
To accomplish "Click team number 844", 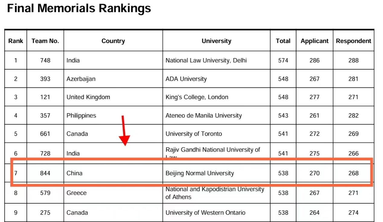I will [45, 173].
